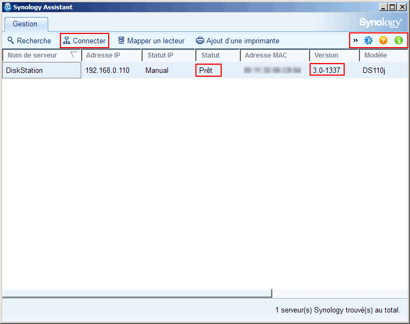This screenshot has height=324, width=410.
Task: Click the Version column header
Action: 334,55
